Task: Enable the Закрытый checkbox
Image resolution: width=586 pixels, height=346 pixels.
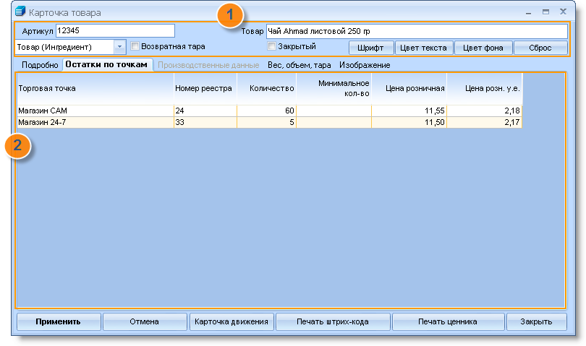Action: click(272, 46)
